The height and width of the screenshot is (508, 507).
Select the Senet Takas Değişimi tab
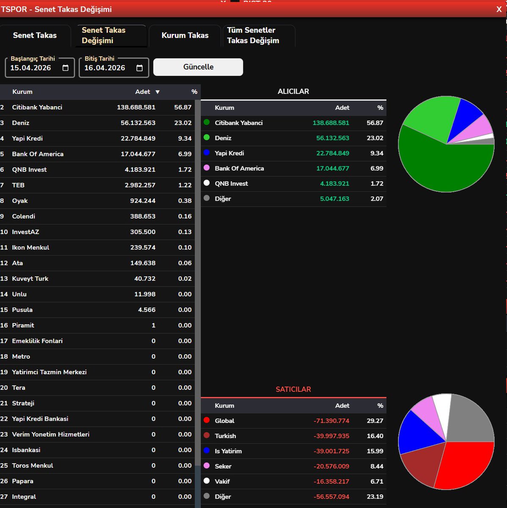point(111,36)
